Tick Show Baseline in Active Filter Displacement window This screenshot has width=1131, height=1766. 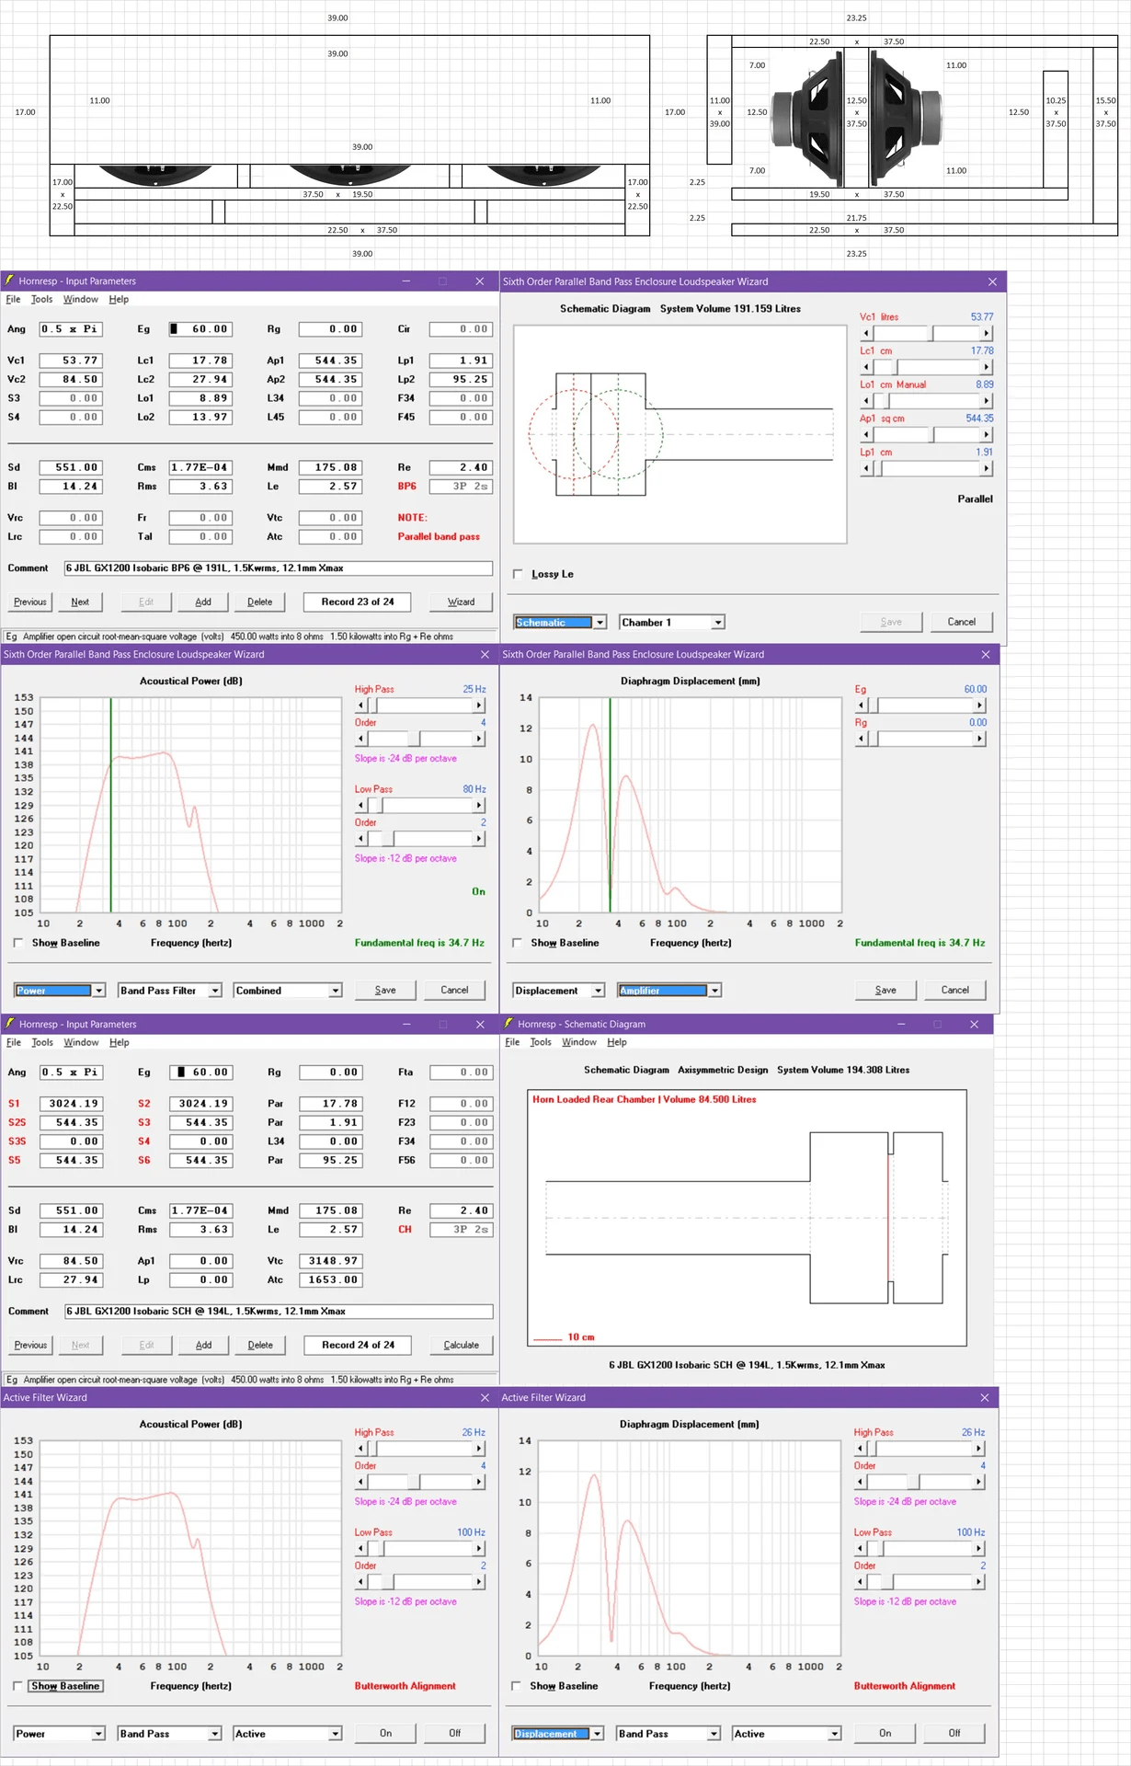[x=517, y=1686]
